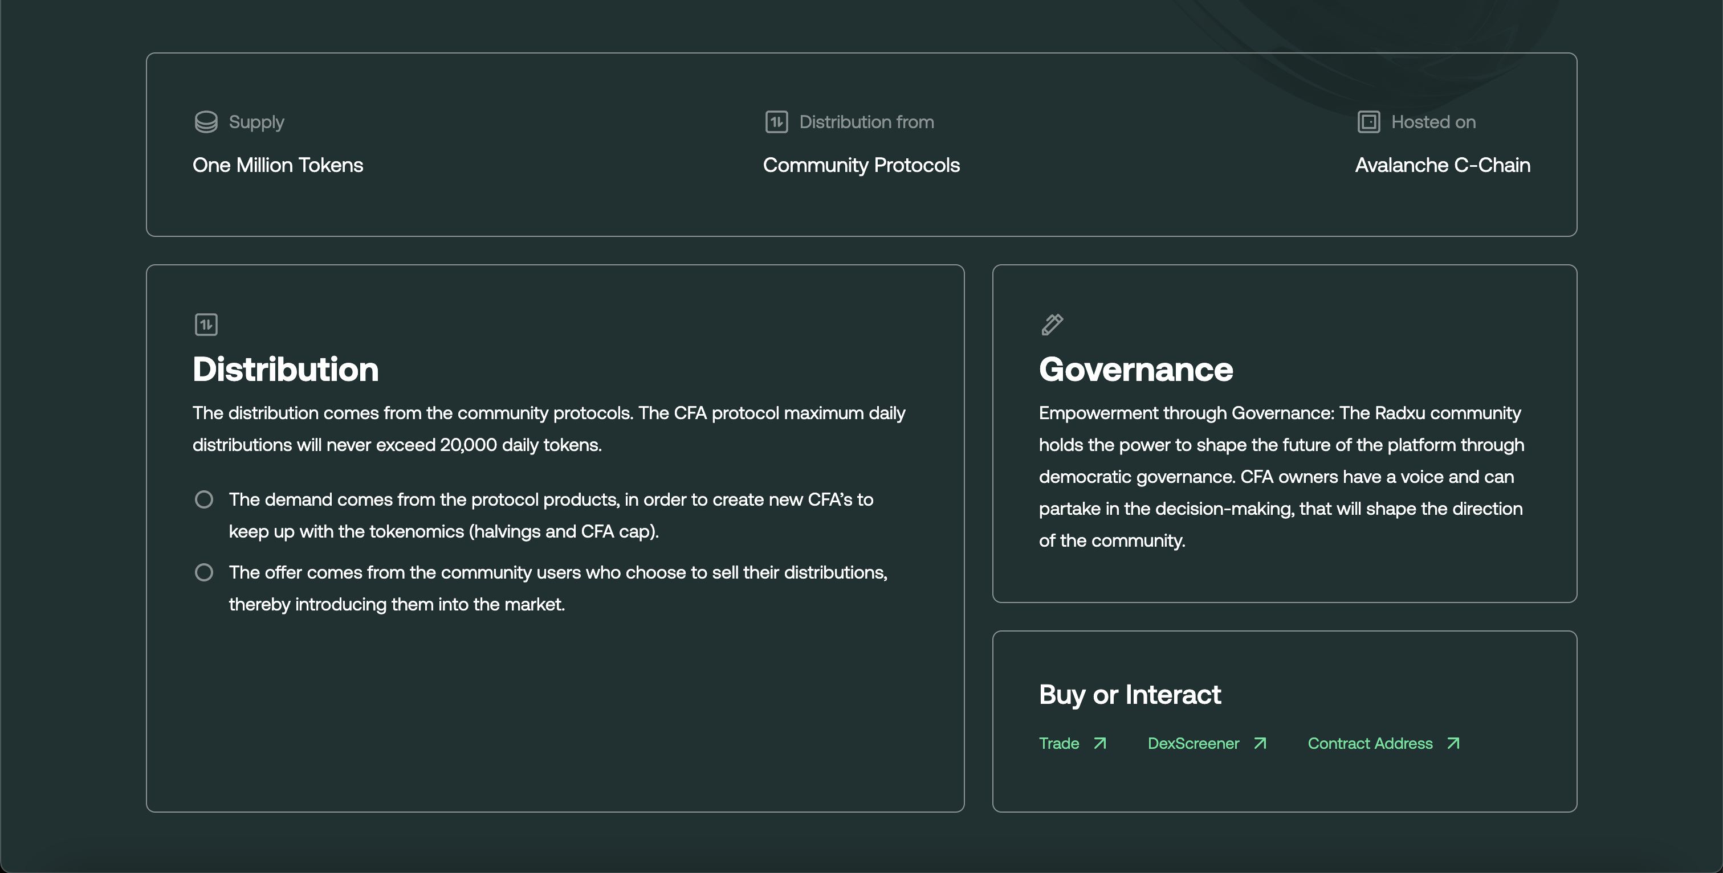The height and width of the screenshot is (873, 1723).
Task: Click the Distribution panel header icon
Action: coord(206,324)
